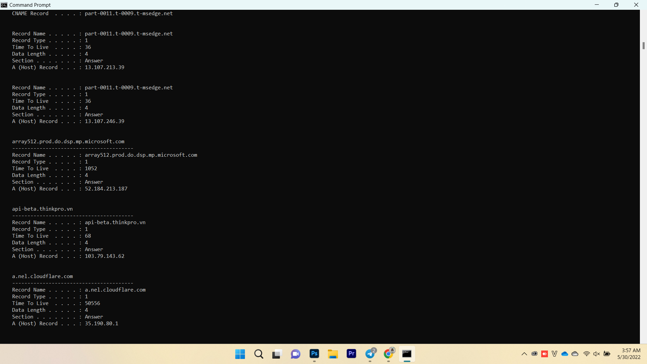Open the blue OneDrive tray icon
This screenshot has width=647, height=364.
(565, 354)
